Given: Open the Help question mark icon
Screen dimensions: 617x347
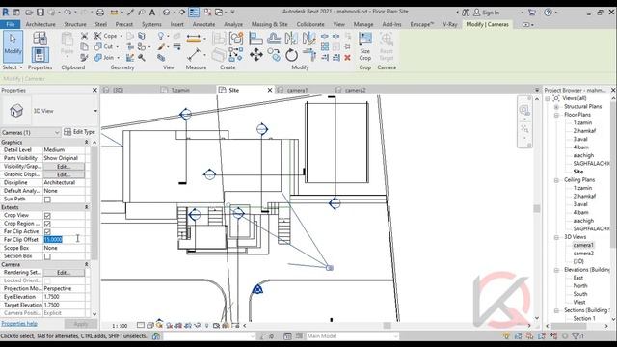Looking at the screenshot, I should click(548, 13).
